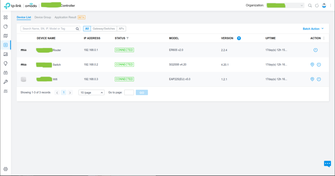The image size is (335, 176).
Task: Select the All devices filter
Action: click(x=87, y=29)
